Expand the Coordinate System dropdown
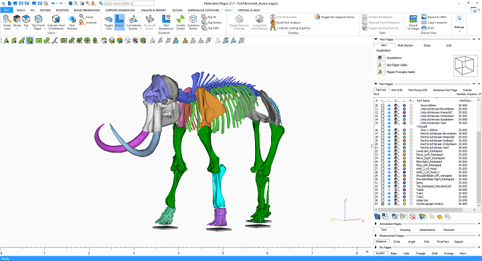This screenshot has width=482, height=261. [x=141, y=29]
